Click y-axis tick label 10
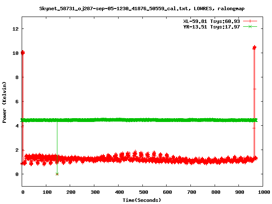272x204 pixels. (x=15, y=53)
